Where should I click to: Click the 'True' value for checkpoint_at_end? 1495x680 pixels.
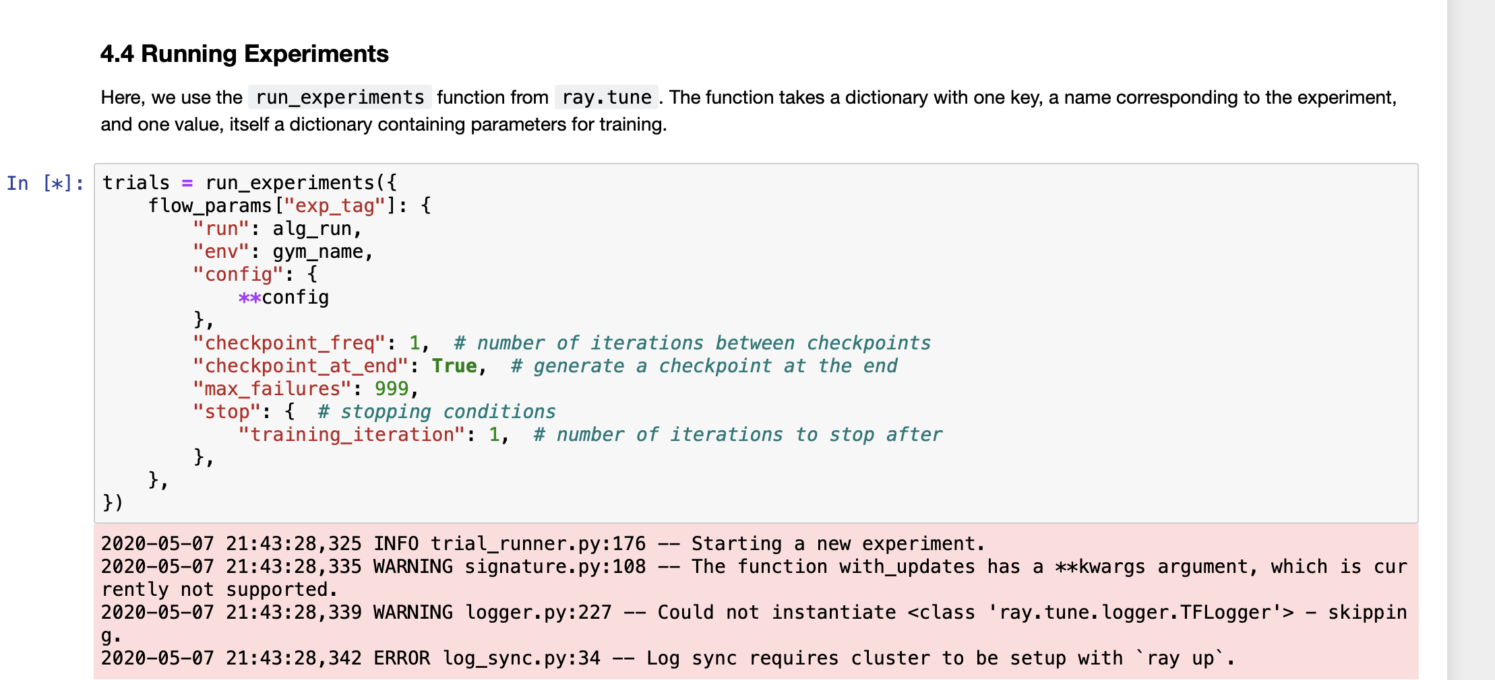(454, 366)
